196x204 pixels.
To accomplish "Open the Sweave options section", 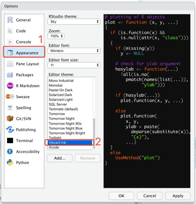I will click(24, 97).
